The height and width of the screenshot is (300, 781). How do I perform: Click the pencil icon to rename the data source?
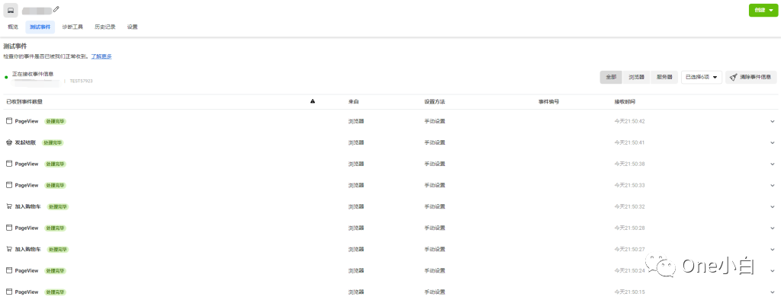click(56, 9)
